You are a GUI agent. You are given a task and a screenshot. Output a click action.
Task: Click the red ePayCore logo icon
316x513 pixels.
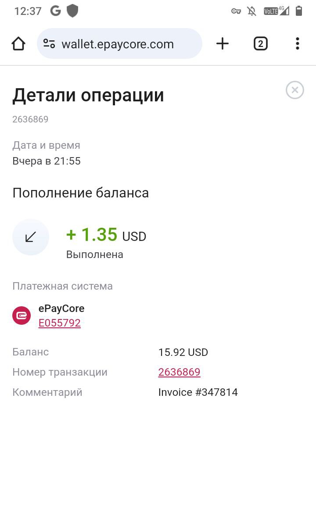pos(22,316)
